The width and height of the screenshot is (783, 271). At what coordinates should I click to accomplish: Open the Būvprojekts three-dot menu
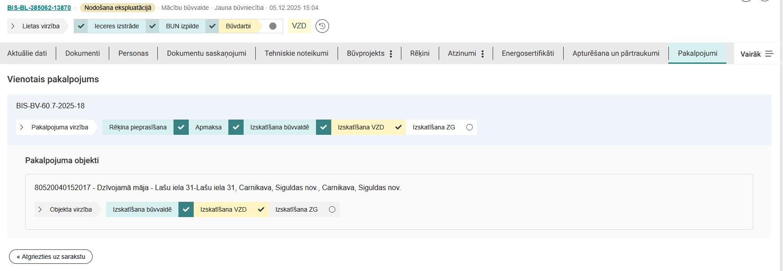pyautogui.click(x=391, y=54)
